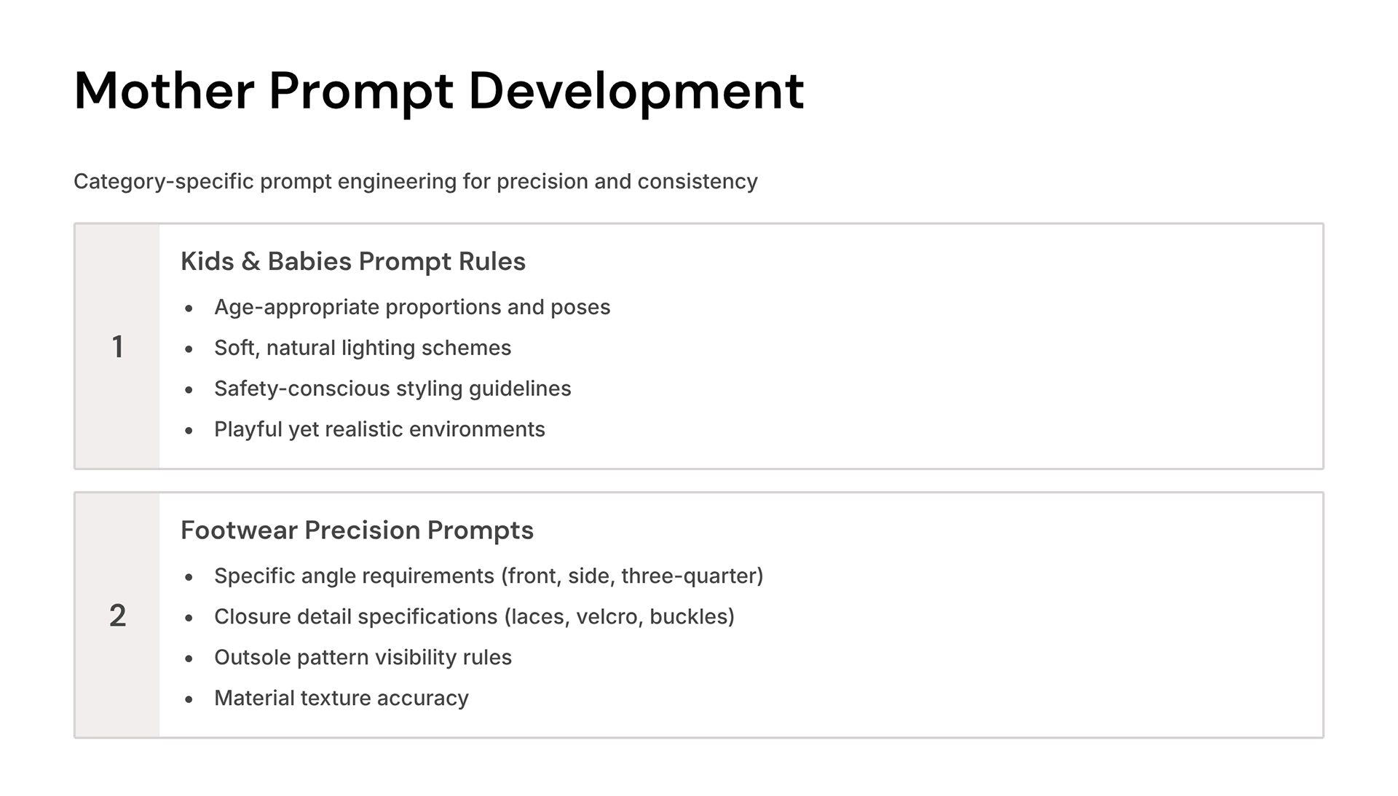The height and width of the screenshot is (796, 1398).
Task: Click the '(laces, velcro, buckles)' parenthetical
Action: pos(619,616)
